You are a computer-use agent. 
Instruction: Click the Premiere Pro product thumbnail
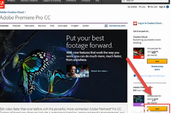click(x=139, y=101)
